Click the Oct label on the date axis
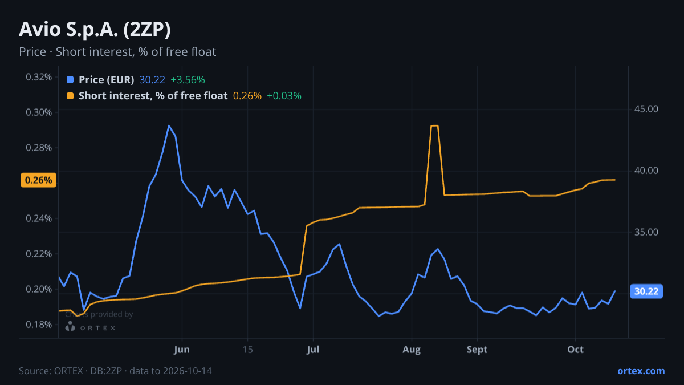Screen dimensions: 684x385 [x=576, y=350]
